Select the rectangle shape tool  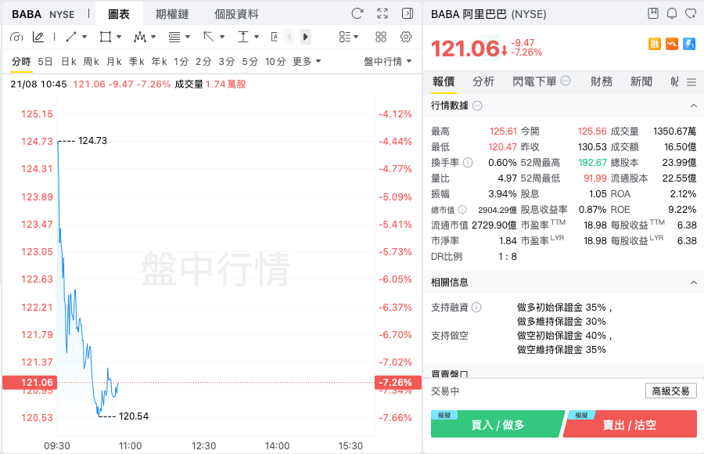point(106,37)
